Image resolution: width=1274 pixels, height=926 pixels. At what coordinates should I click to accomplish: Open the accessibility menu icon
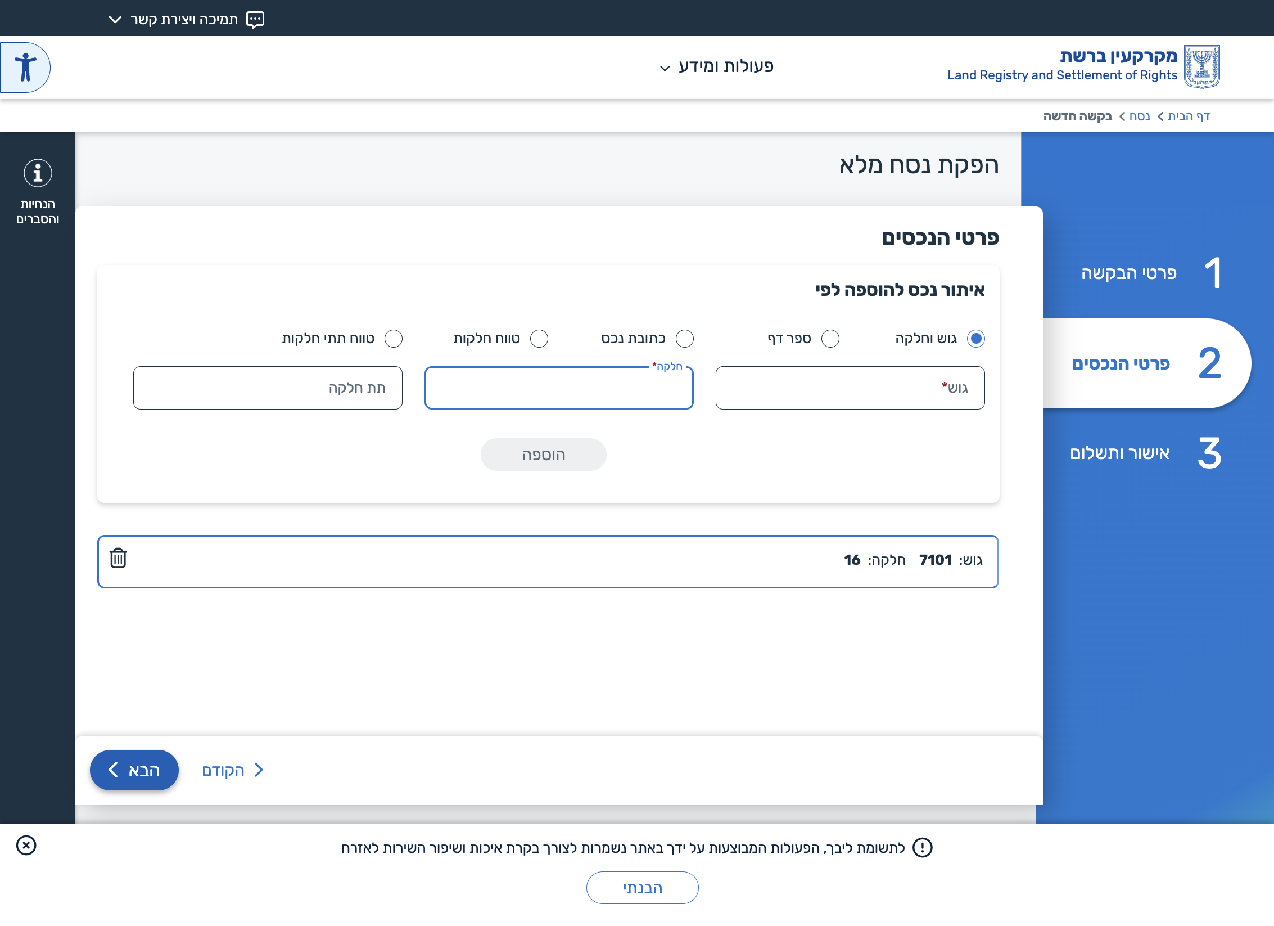[25, 68]
